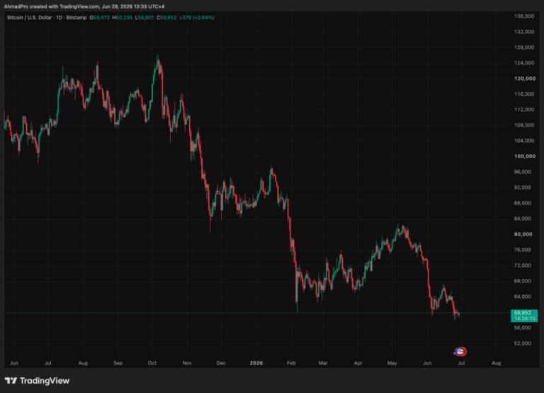The height and width of the screenshot is (393, 544).
Task: Click the change value +379 (+0.64%)
Action: tap(197, 17)
